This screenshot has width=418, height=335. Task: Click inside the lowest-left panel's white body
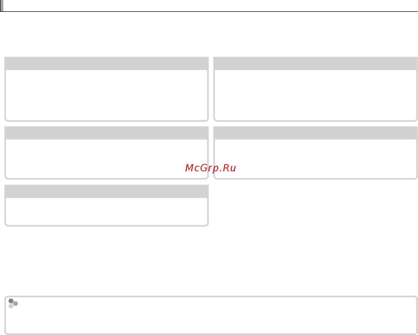tap(107, 211)
